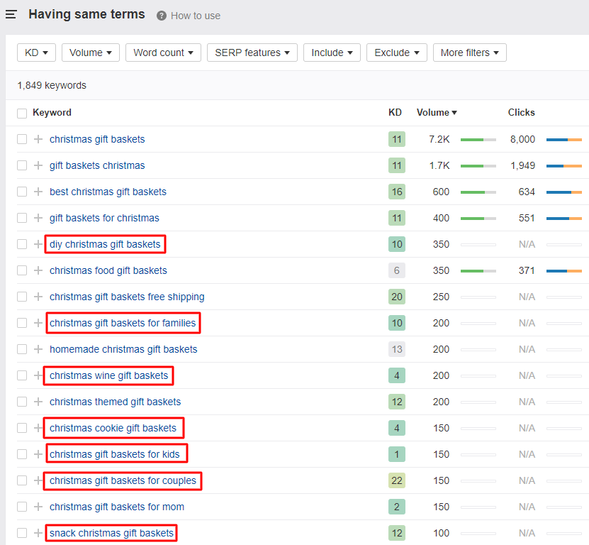Image resolution: width=589 pixels, height=545 pixels.
Task: Check the box for gift baskets christmas
Action: tap(22, 165)
